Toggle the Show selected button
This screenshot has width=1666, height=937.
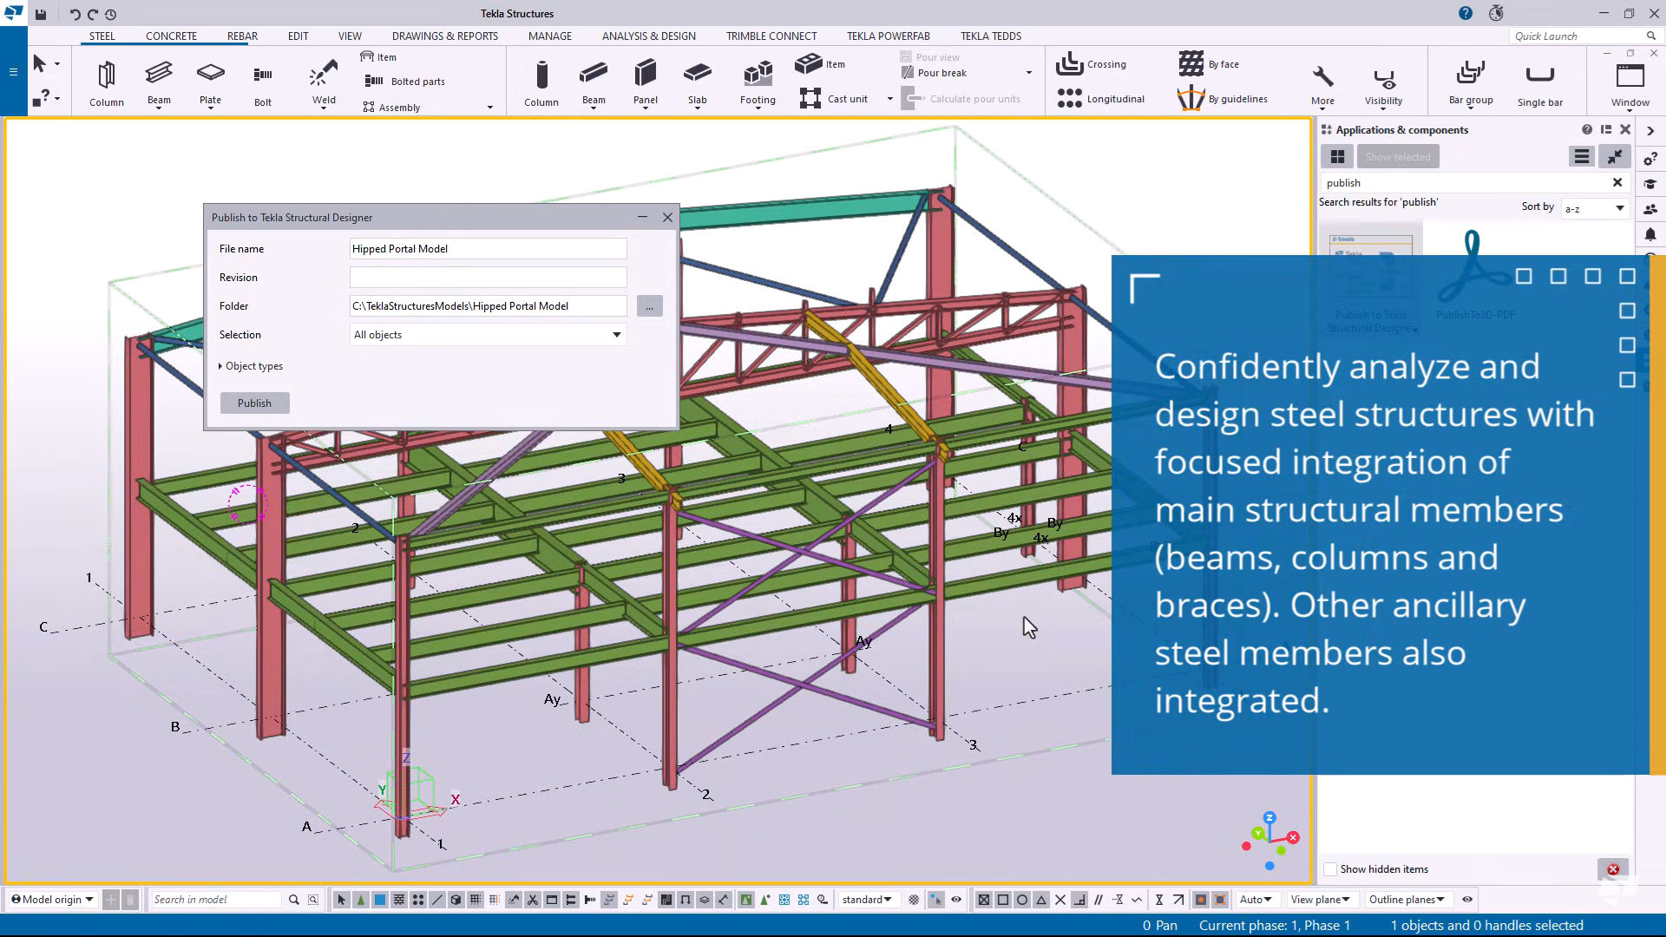coord(1398,156)
